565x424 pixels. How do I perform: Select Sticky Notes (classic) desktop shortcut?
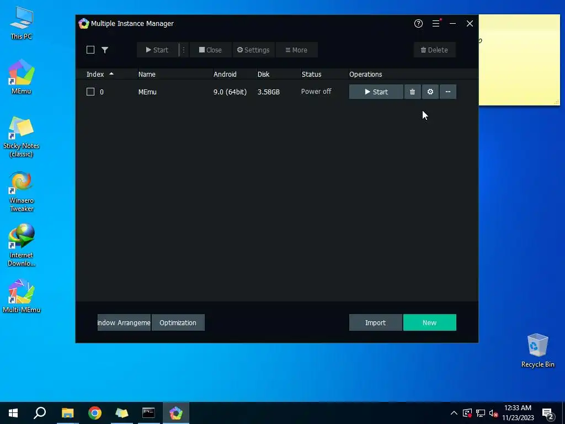pos(22,137)
